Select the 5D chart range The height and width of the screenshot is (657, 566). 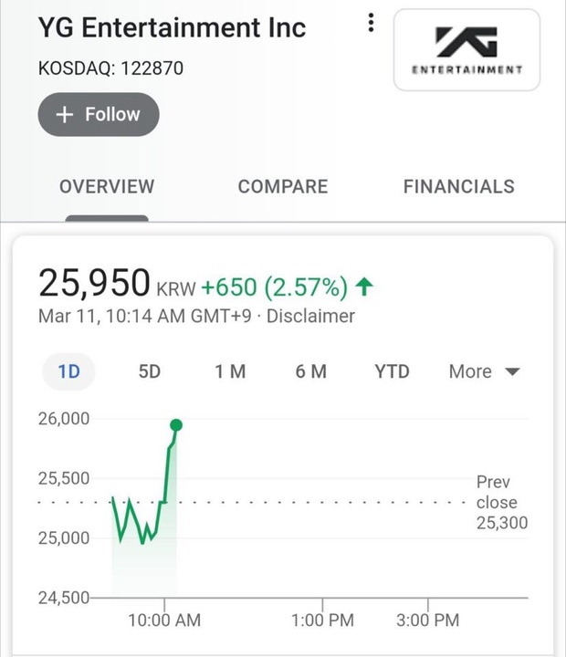point(149,371)
